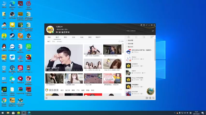Screen dimensions: 206x115
Task: Open File Explorer from the taskbar
Action: click(x=8, y=113)
